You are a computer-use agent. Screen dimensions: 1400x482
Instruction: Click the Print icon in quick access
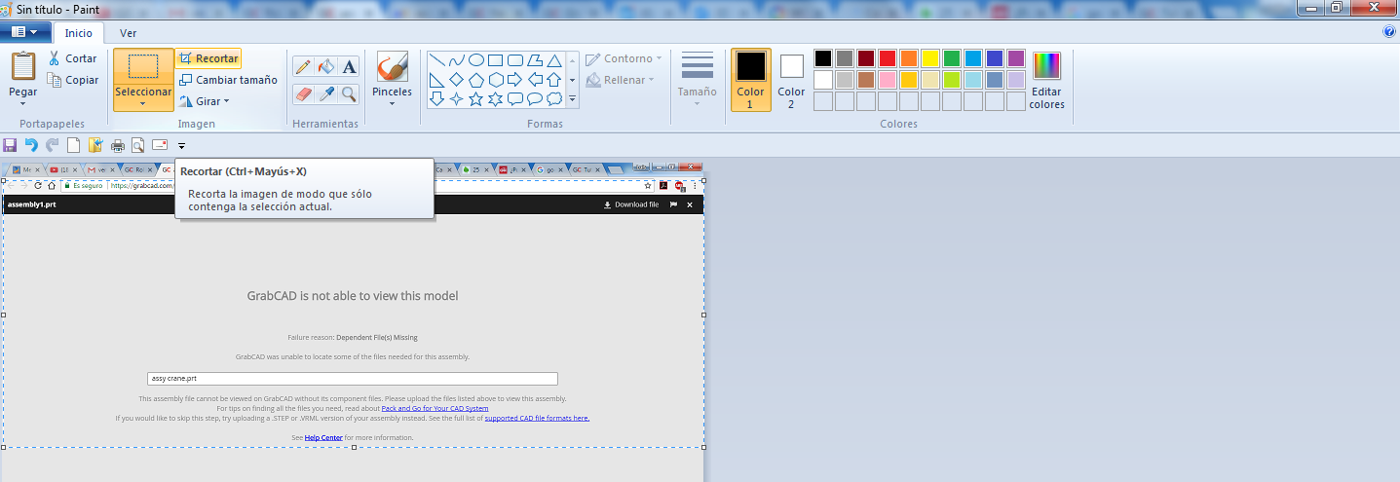[x=118, y=145]
